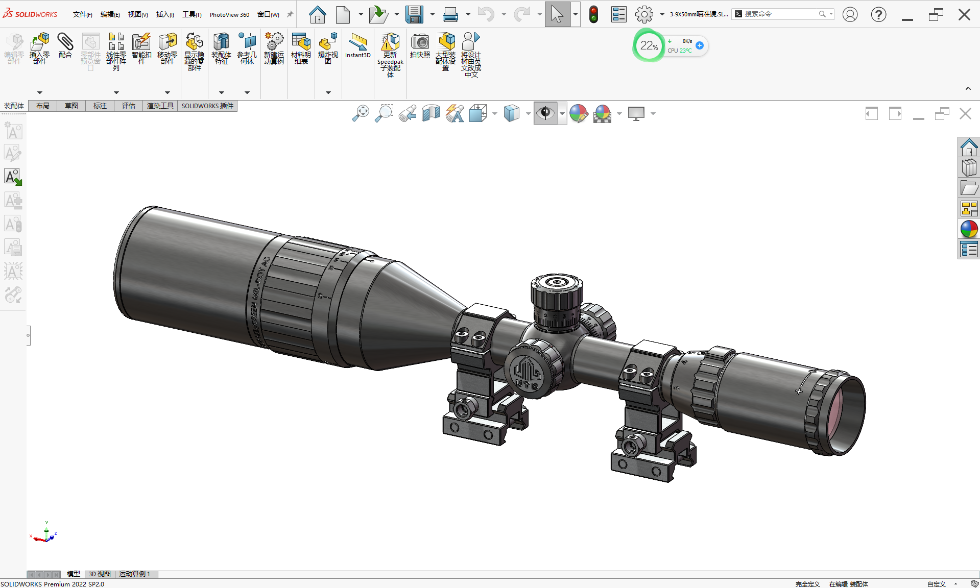Expand Options gear dropdown arrow
Image resolution: width=980 pixels, height=588 pixels.
click(662, 14)
